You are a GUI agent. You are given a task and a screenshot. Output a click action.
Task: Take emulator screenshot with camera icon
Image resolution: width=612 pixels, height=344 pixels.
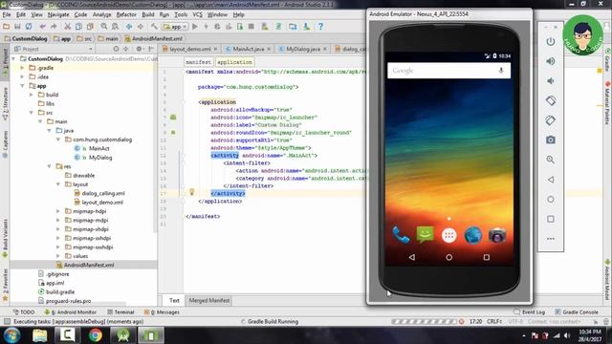[x=551, y=140]
